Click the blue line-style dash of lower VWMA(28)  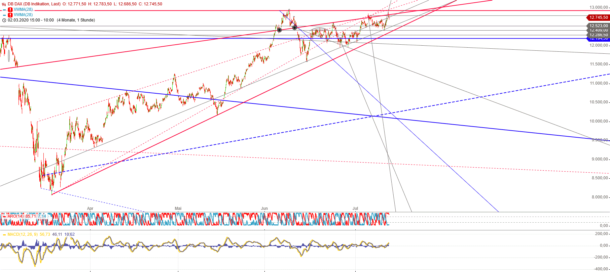pos(4,15)
